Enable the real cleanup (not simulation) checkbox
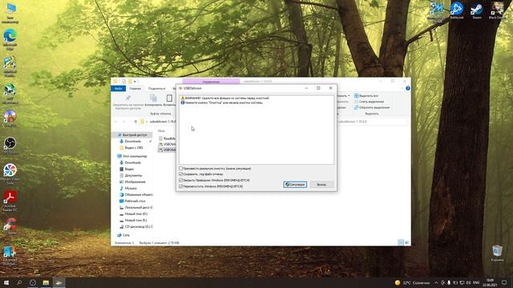Image resolution: width=513 pixels, height=288 pixels. coord(181,169)
